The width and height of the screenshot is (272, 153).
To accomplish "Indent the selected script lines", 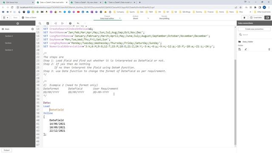I will click(62, 23).
